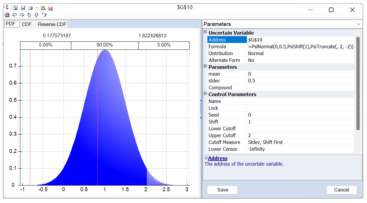Switch to the CDF tab
Viewport: 367px width, 203px height.
coord(27,24)
